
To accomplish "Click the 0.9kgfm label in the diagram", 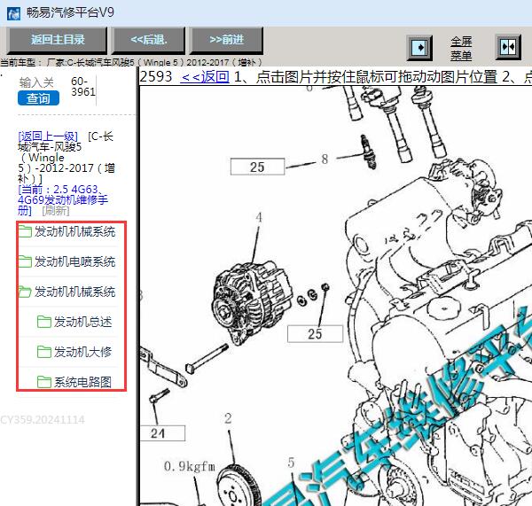I will (190, 466).
